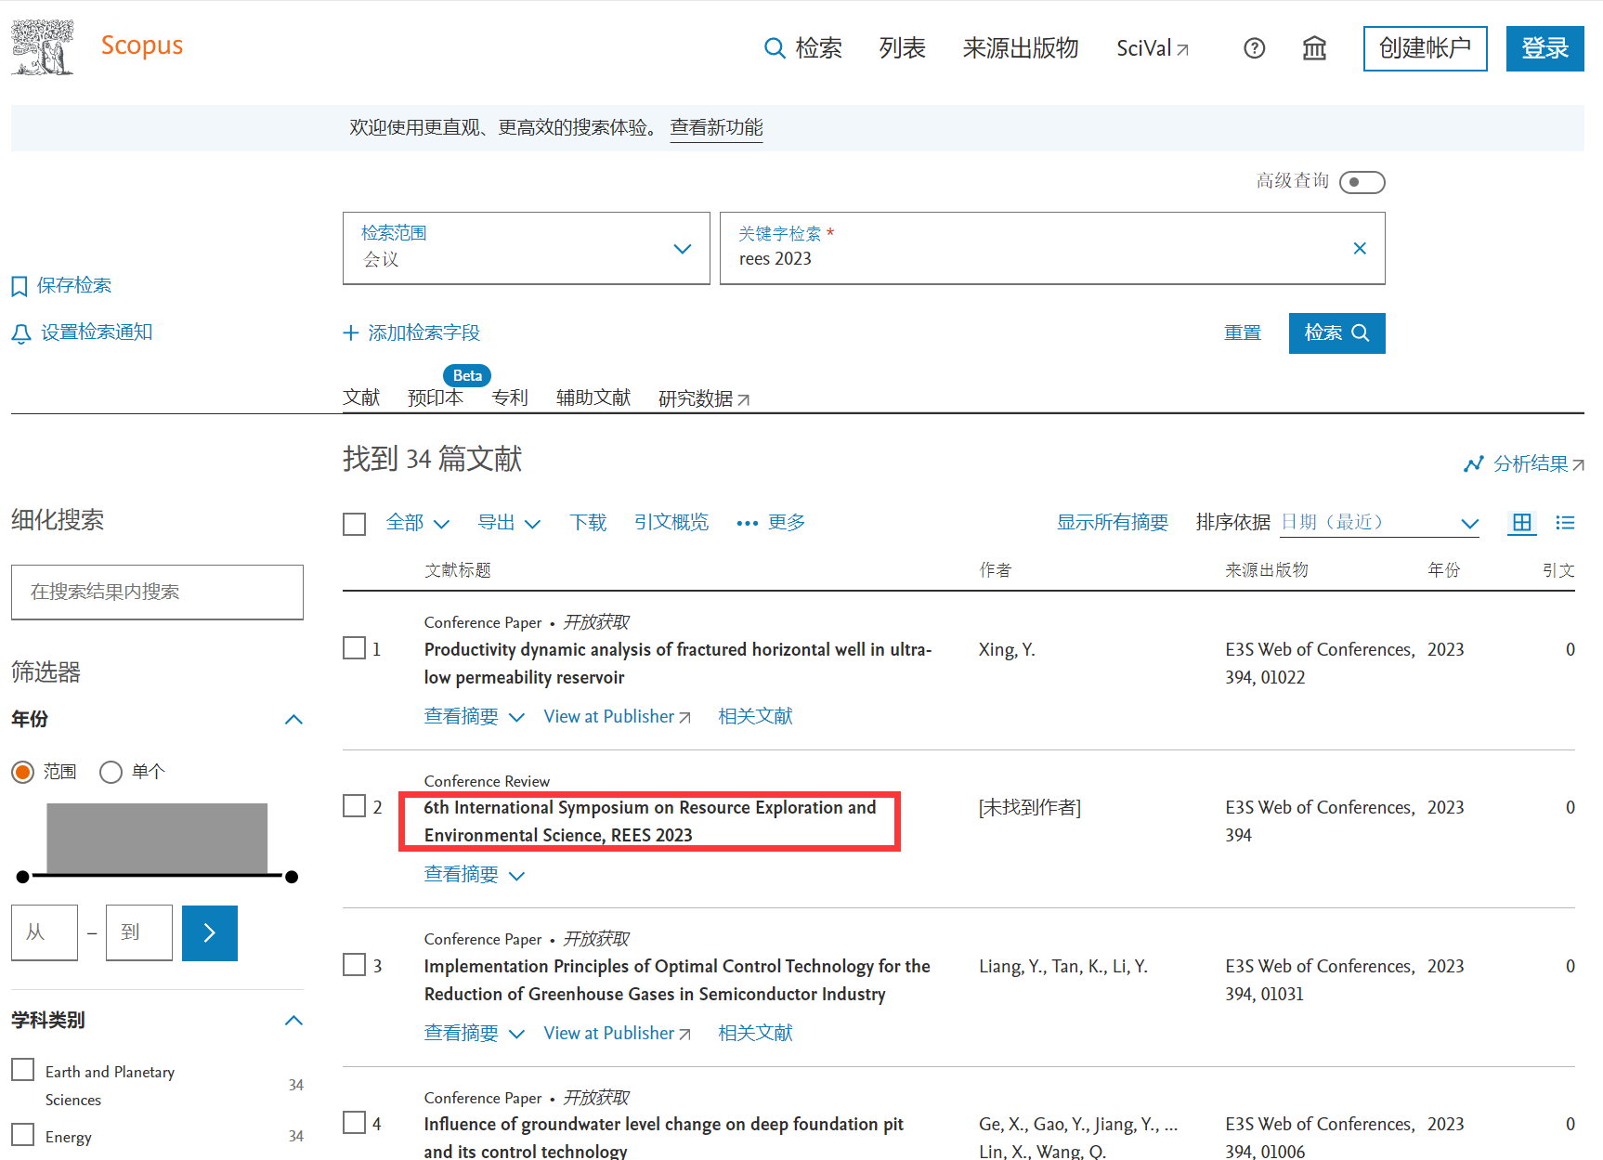Open the 辅助文献 tab
This screenshot has width=1603, height=1160.
(593, 398)
